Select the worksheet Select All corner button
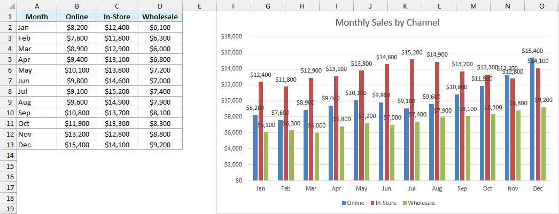Viewport: 559px width, 214px height. [8, 6]
